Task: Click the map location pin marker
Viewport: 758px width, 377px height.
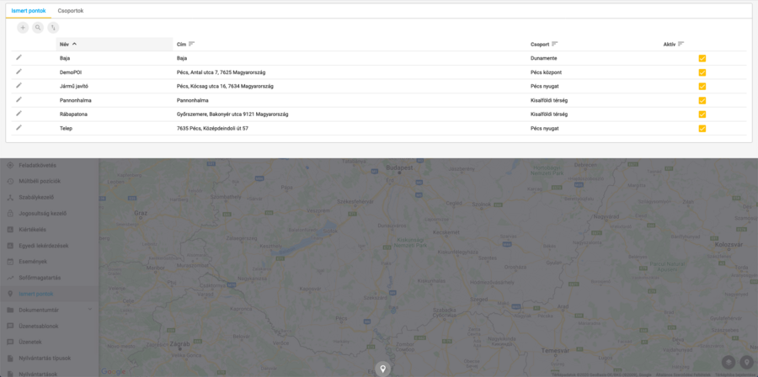Action: (382, 369)
